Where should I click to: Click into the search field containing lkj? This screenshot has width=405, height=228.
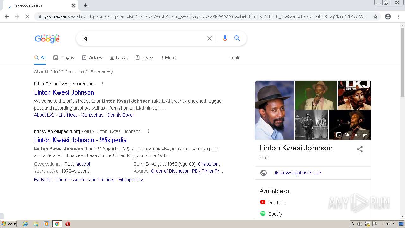coord(142,38)
